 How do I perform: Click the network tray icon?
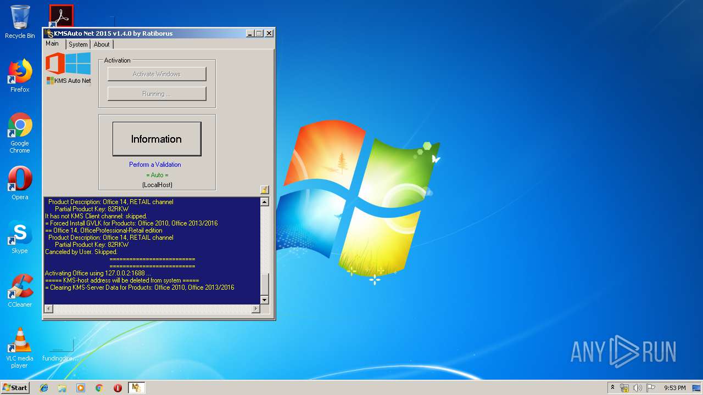(624, 388)
